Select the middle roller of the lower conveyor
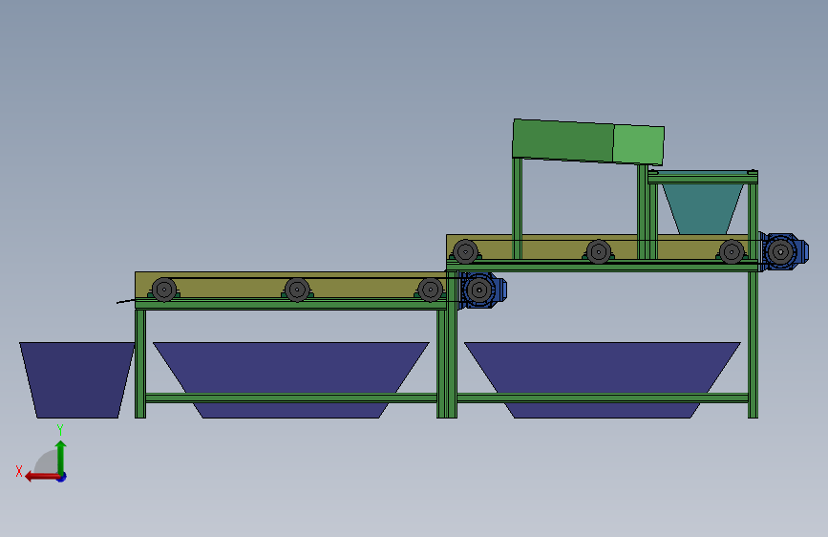The height and width of the screenshot is (537, 828). (x=297, y=290)
